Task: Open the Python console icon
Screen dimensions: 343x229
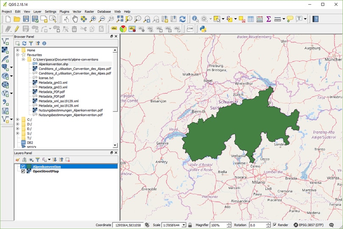Action: click(x=203, y=29)
